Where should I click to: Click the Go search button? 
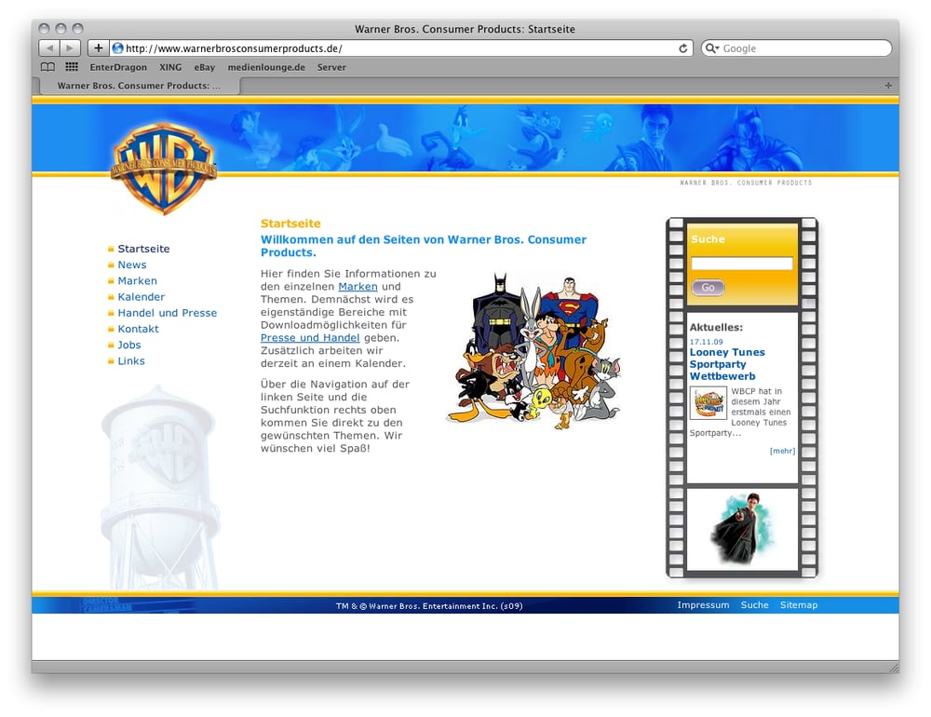click(x=708, y=288)
